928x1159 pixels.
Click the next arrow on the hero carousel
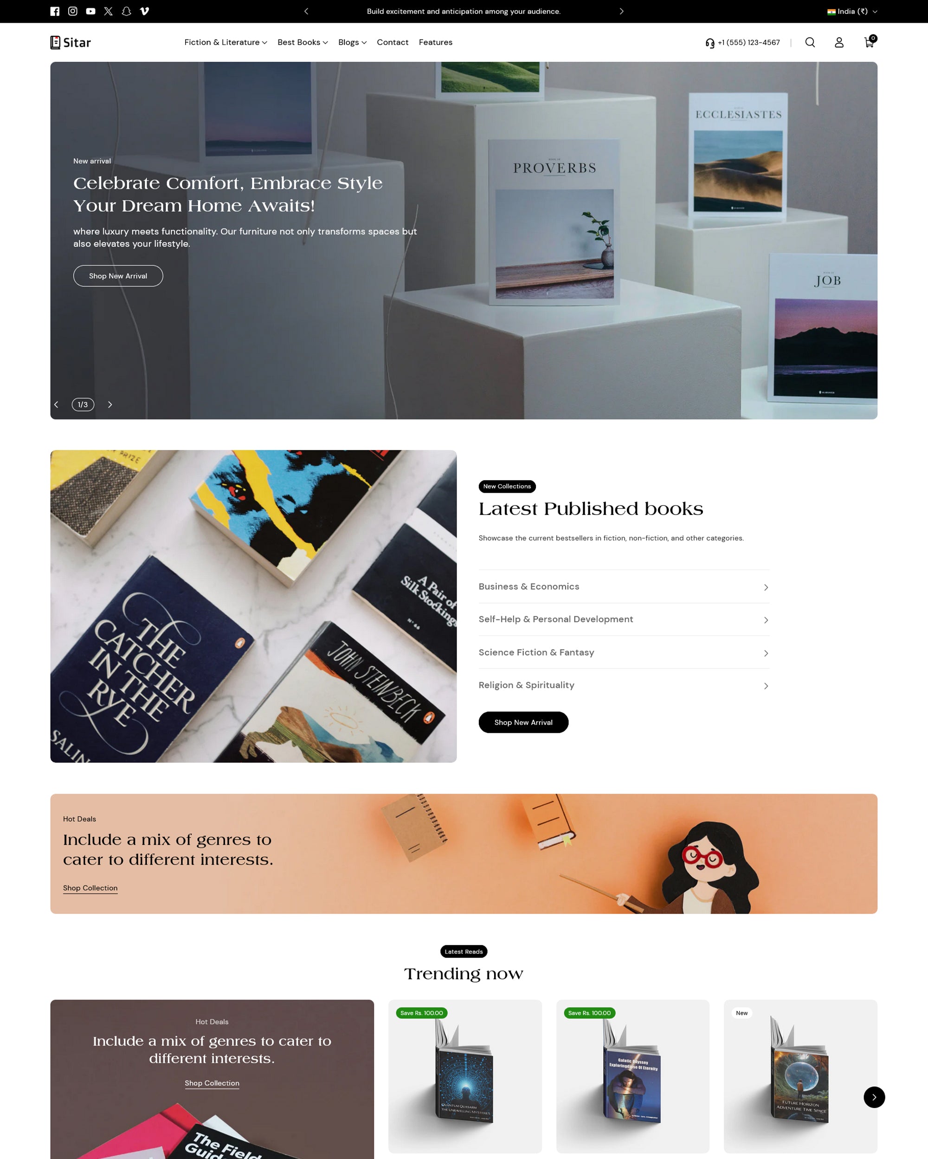tap(110, 404)
